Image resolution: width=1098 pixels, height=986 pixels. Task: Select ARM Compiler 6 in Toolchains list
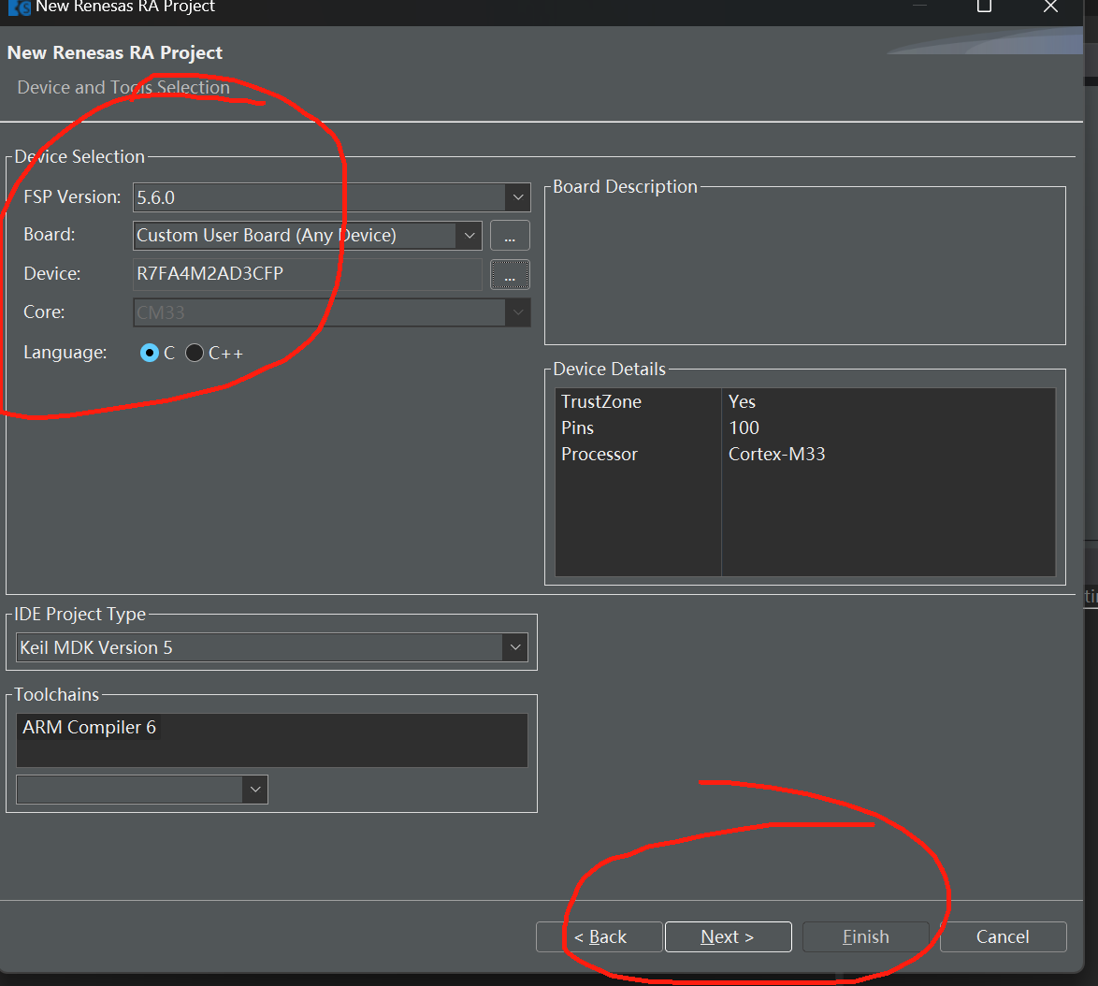point(89,728)
